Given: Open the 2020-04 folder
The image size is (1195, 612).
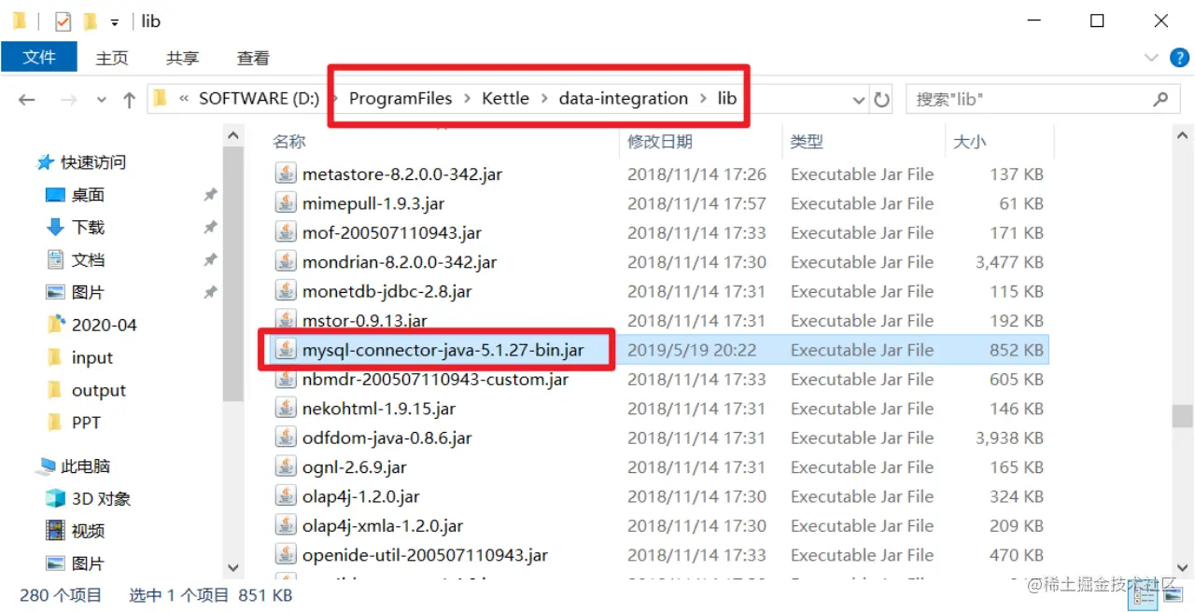Looking at the screenshot, I should 104,326.
